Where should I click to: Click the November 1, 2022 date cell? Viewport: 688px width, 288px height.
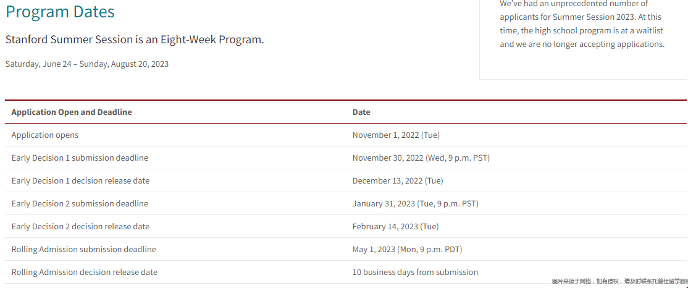[396, 135]
